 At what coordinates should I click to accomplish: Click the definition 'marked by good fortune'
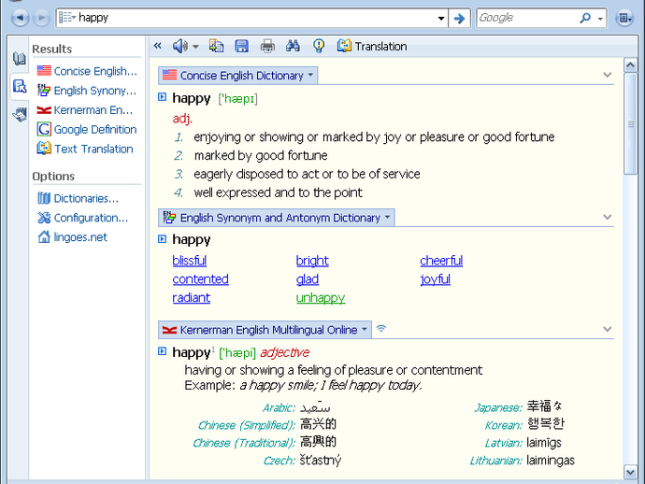(x=261, y=156)
